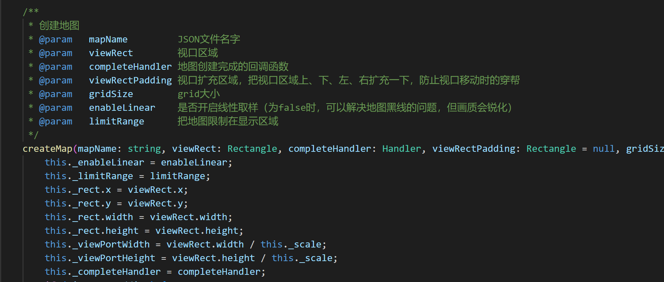
Task: Click the createMap function name
Action: pos(47,149)
